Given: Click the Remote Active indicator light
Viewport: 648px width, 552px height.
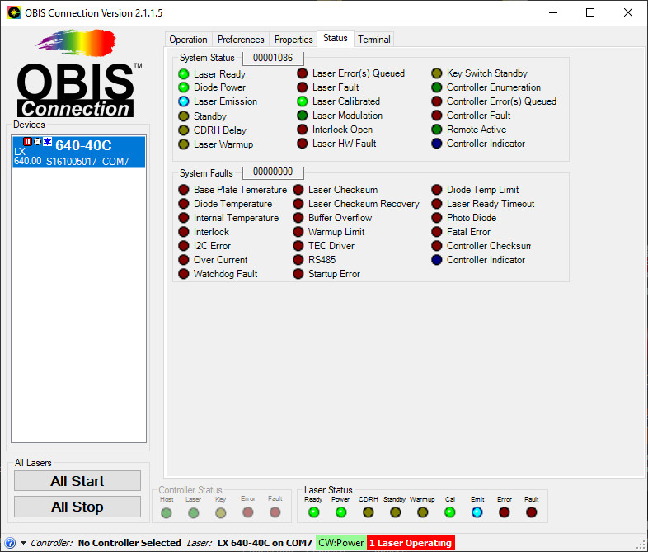Looking at the screenshot, I should click(437, 130).
